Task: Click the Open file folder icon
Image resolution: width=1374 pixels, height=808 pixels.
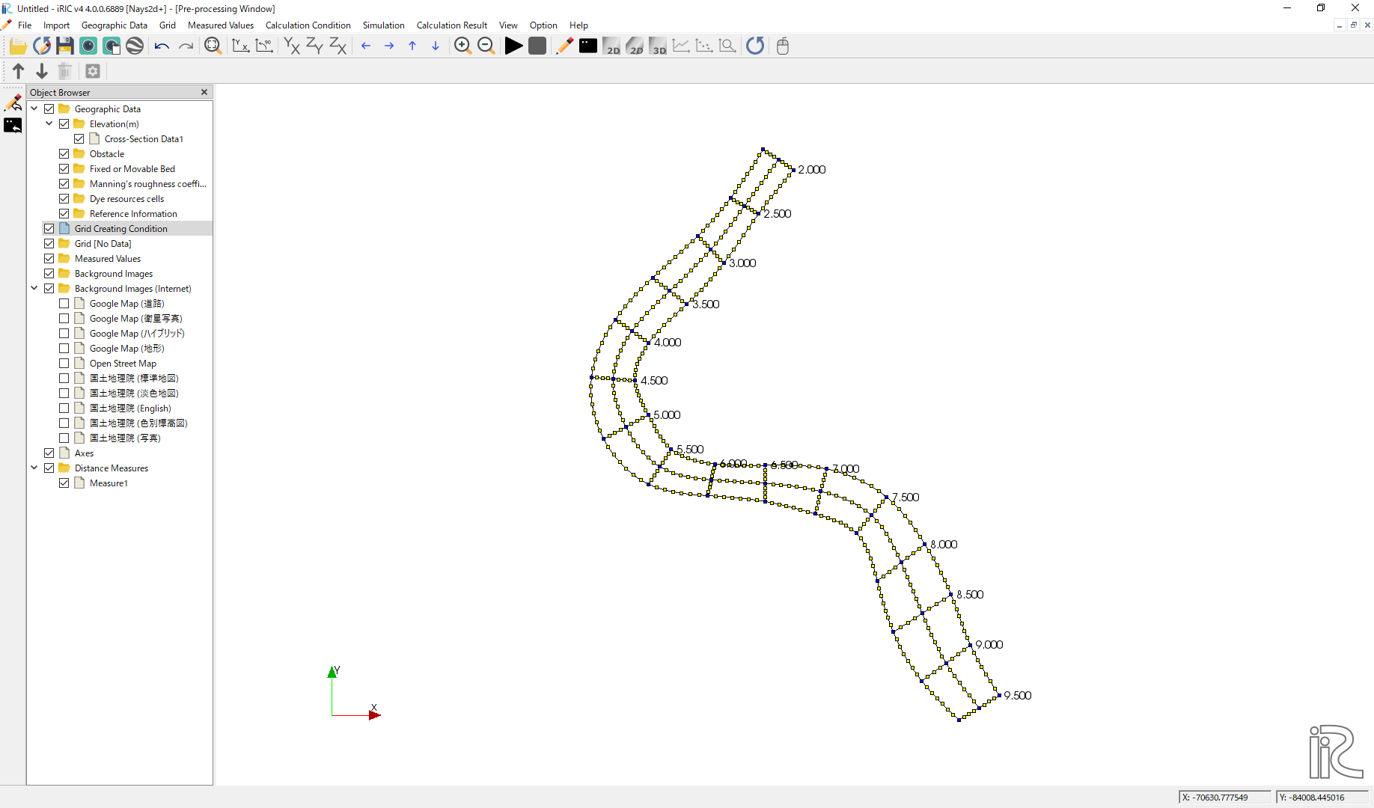Action: (x=18, y=46)
